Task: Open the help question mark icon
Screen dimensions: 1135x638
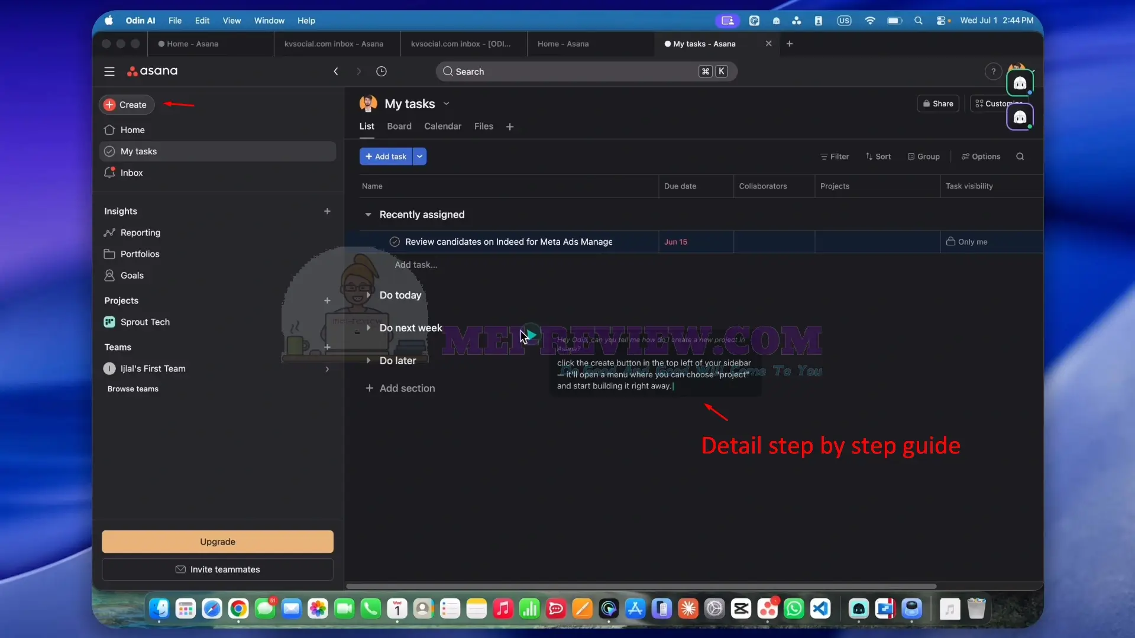Action: [993, 72]
